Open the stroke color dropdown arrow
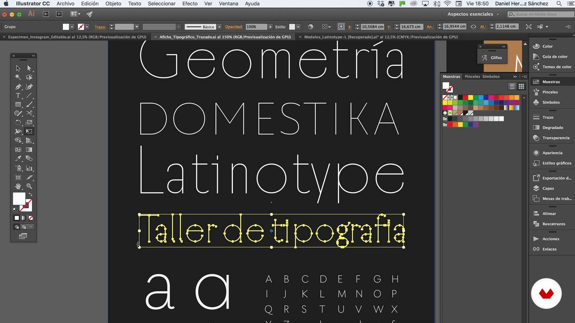 (x=87, y=27)
